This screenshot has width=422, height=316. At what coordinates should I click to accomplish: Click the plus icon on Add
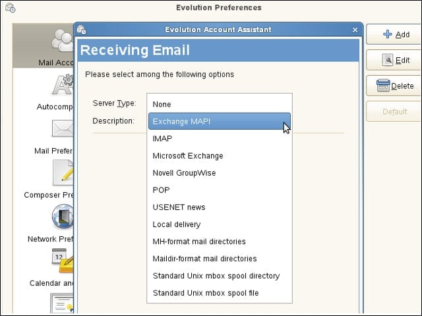388,34
